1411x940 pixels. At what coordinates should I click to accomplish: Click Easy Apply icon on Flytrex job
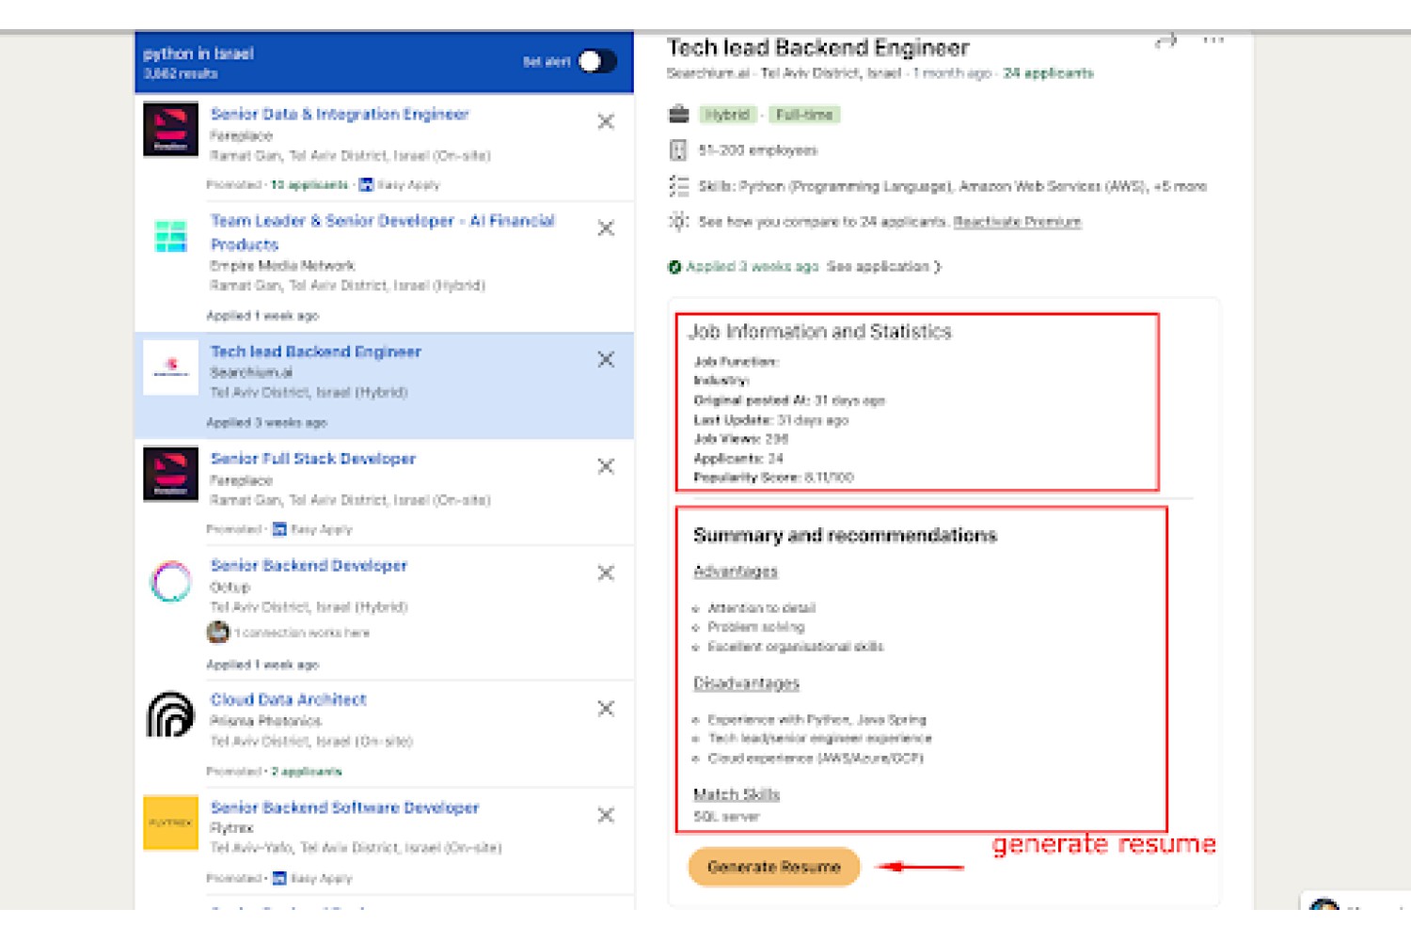[x=279, y=878]
